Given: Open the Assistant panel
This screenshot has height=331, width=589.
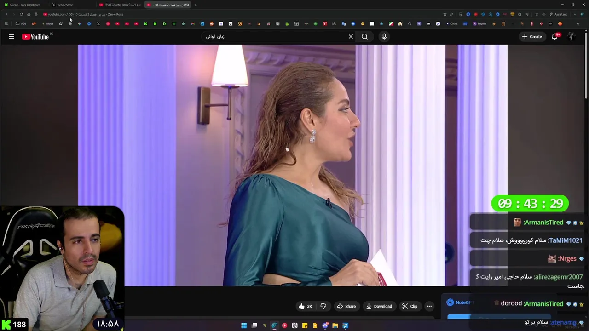Looking at the screenshot, I should (558, 14).
